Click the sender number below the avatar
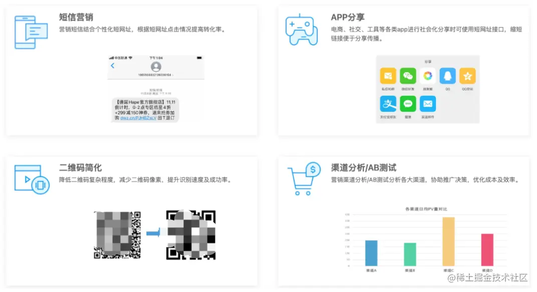Screen dimensions: 537x292 [x=155, y=75]
